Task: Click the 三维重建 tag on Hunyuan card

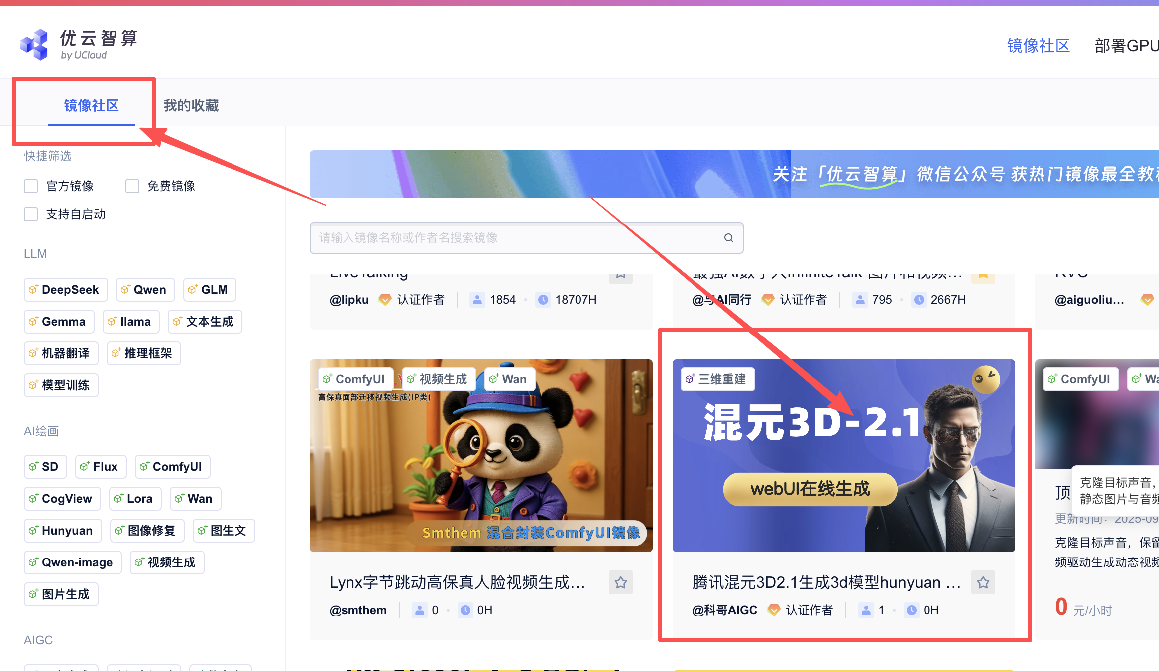Action: 717,379
